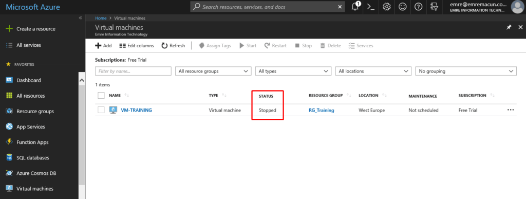This screenshot has height=199, width=526.
Task: Click the SQL databases icon in sidebar
Action: click(x=9, y=158)
